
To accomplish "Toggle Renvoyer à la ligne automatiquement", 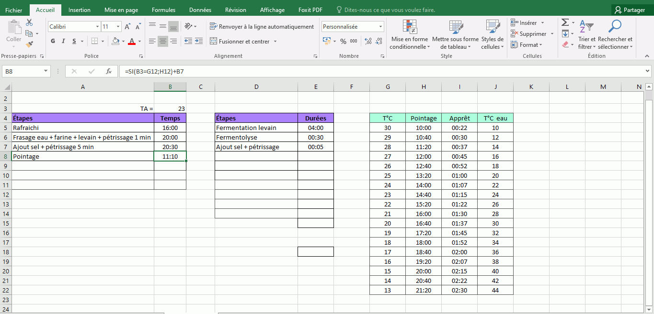I will pyautogui.click(x=262, y=27).
